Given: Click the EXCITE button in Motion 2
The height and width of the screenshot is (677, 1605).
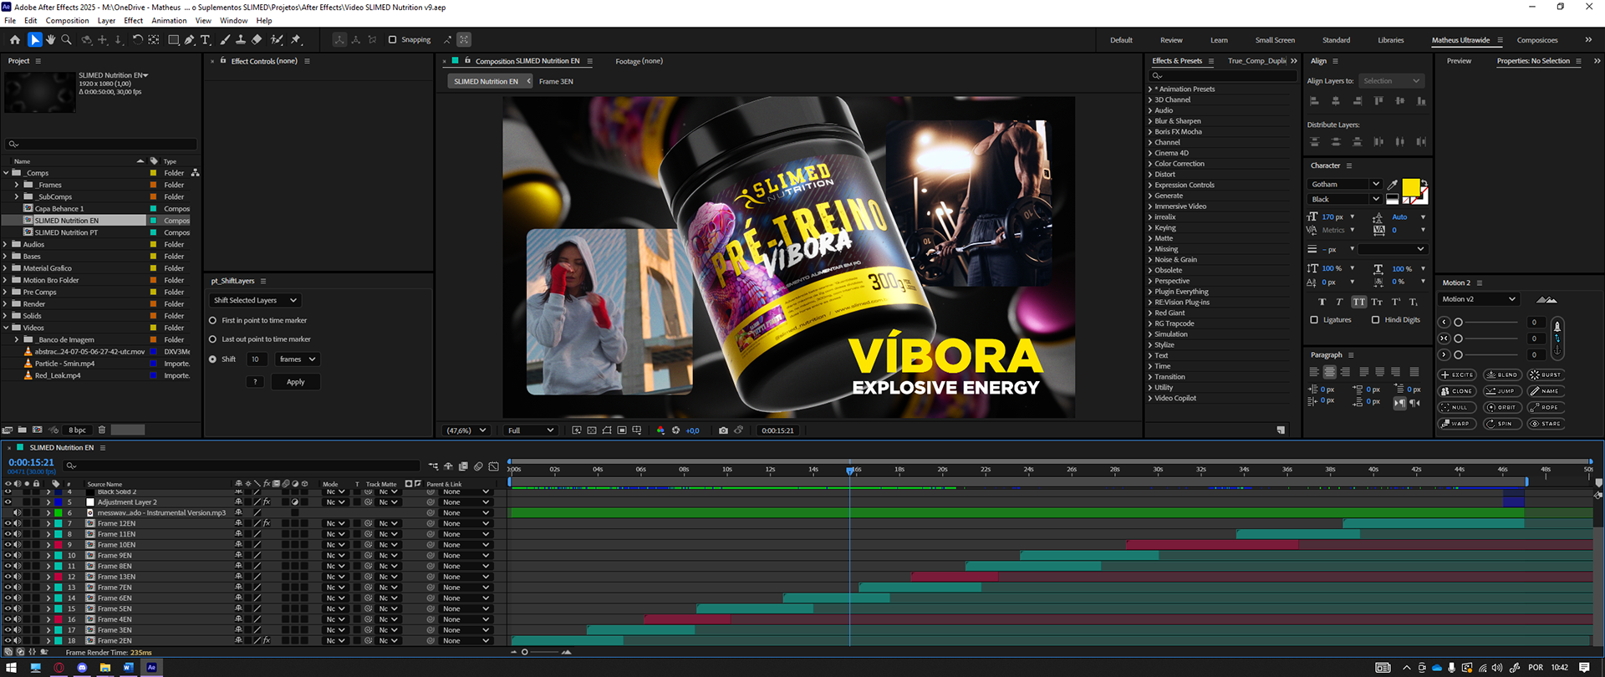Looking at the screenshot, I should (x=1457, y=375).
